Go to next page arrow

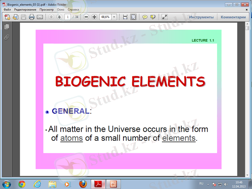(x=59, y=17)
